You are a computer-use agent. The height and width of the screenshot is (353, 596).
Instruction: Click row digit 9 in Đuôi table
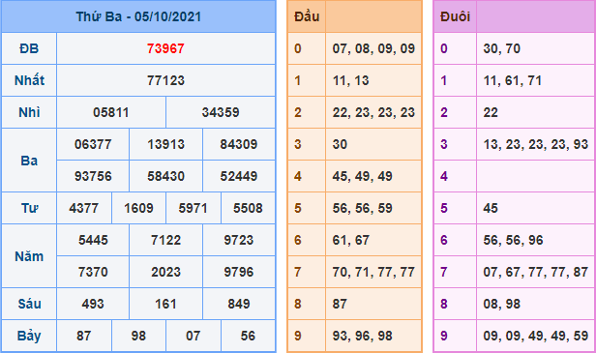tap(444, 336)
